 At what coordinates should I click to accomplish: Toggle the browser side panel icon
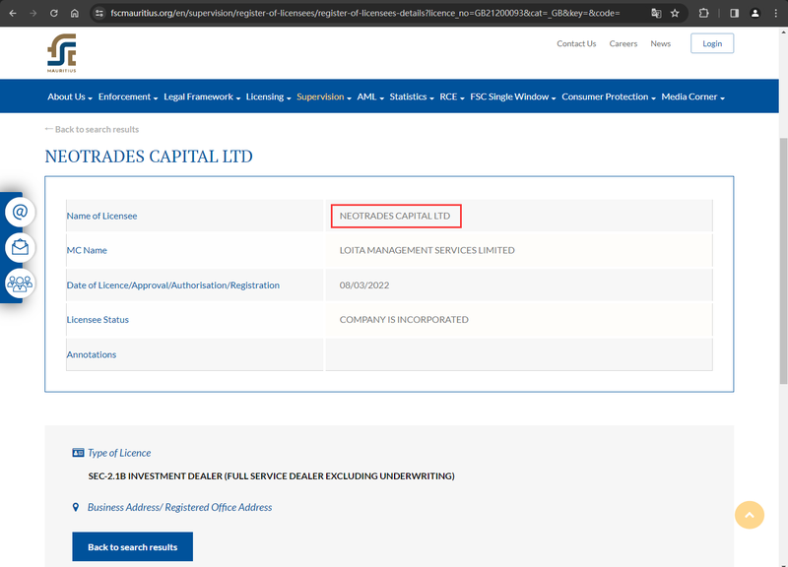click(x=734, y=13)
